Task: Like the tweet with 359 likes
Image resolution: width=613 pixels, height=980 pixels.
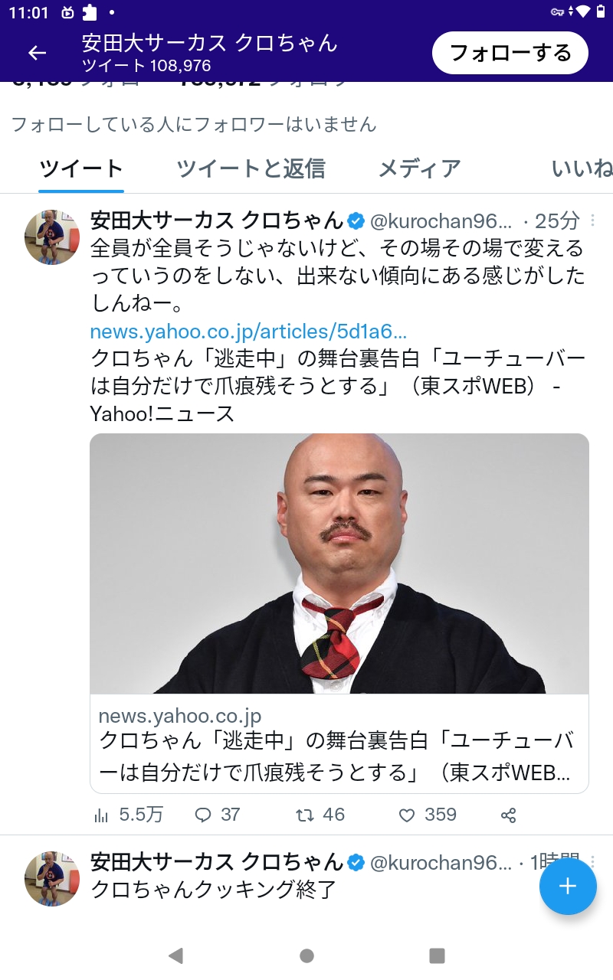Action: pyautogui.click(x=428, y=815)
